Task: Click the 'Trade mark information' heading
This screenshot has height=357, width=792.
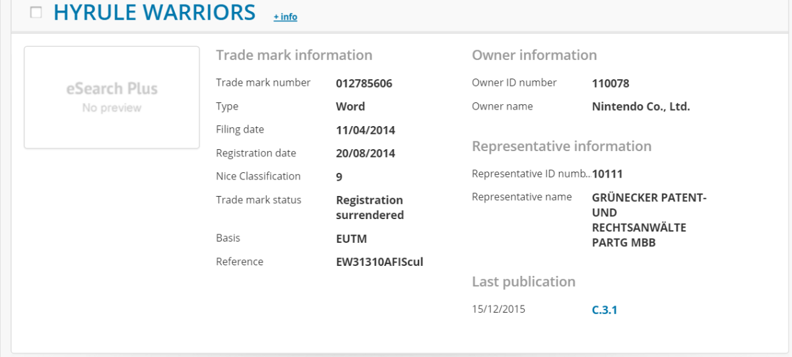Action: tap(294, 55)
